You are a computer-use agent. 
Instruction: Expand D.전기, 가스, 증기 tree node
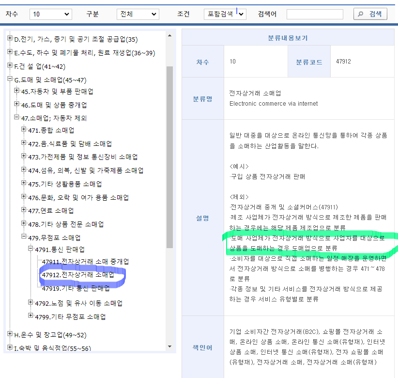click(10, 39)
